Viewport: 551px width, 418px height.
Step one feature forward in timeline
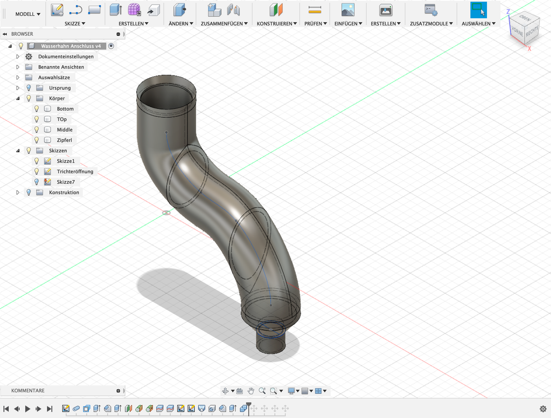pyautogui.click(x=39, y=409)
